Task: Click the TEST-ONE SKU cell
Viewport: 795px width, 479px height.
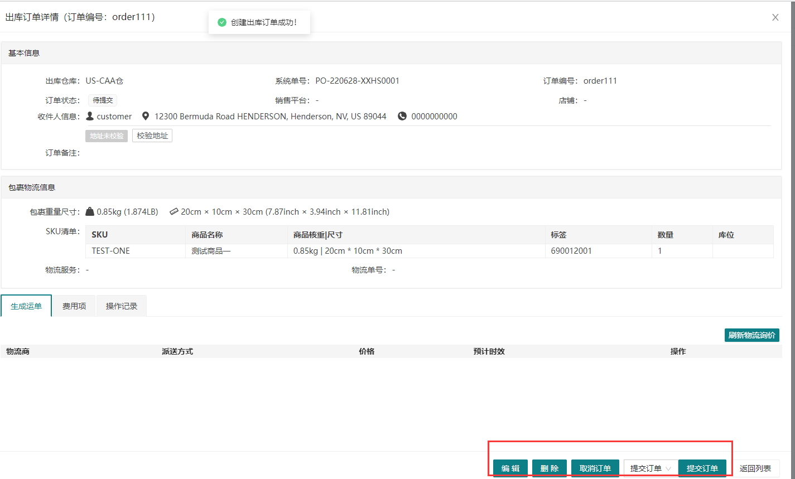Action: pos(110,251)
